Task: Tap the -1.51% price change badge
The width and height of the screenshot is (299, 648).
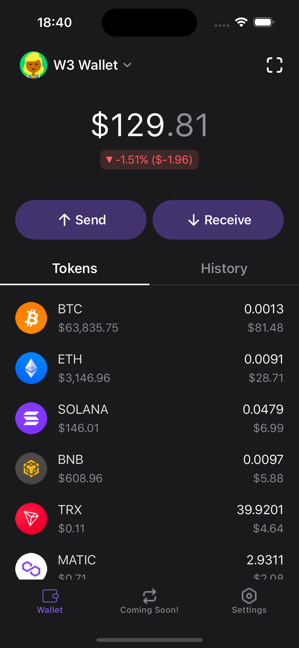Action: tap(149, 160)
